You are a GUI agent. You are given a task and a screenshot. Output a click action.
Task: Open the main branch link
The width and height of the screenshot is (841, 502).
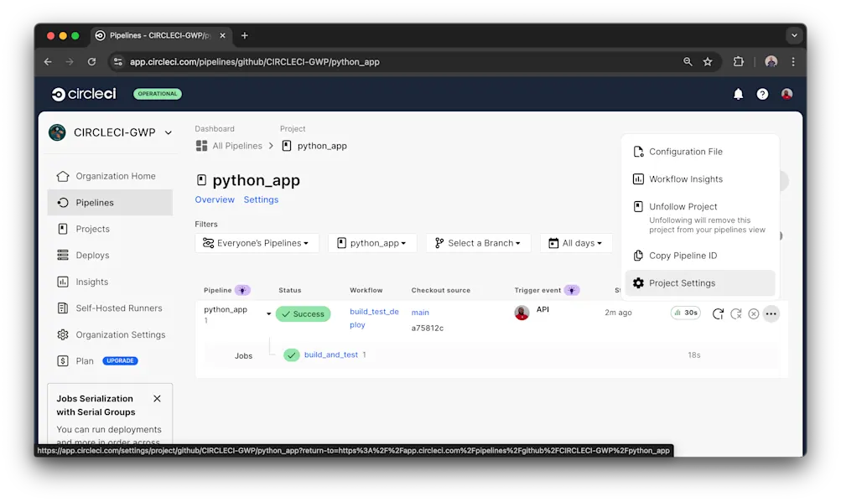click(x=420, y=312)
